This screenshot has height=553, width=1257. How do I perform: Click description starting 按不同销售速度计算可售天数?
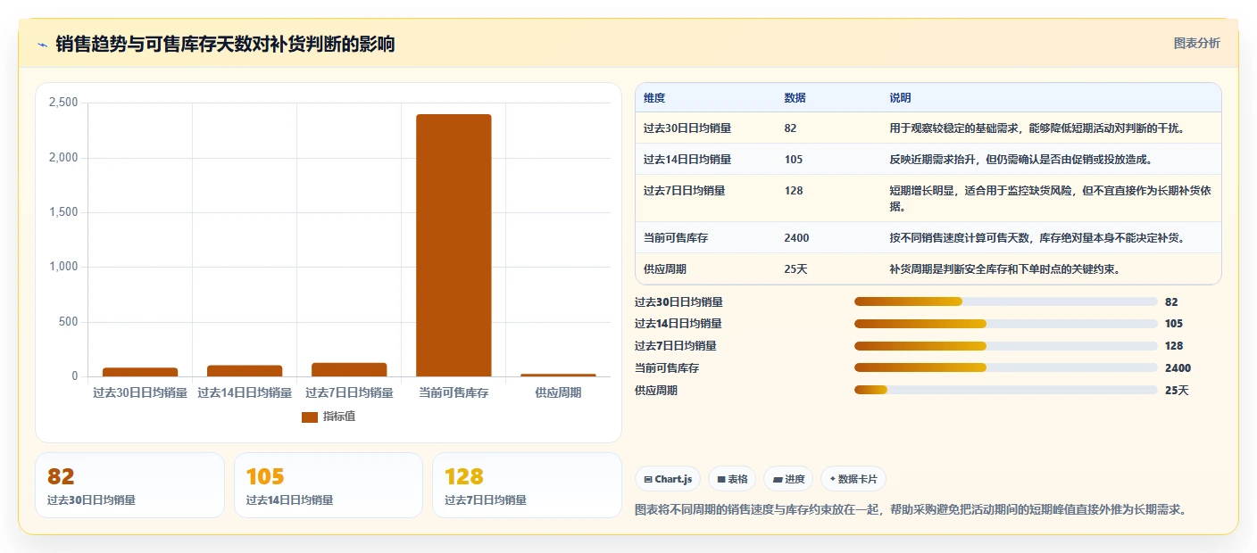click(x=1037, y=237)
